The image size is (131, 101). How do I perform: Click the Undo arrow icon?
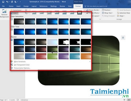pos(7,2)
